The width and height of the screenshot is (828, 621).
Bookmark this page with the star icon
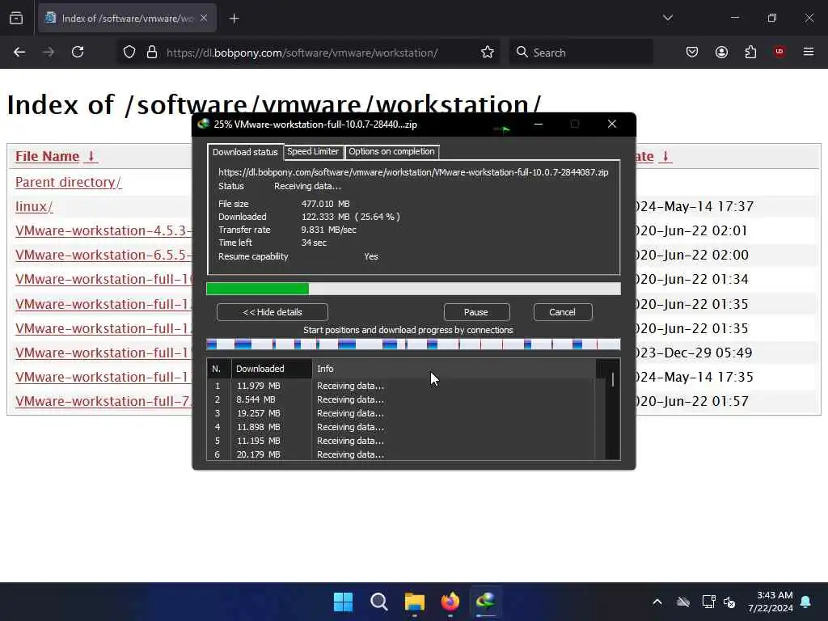coord(488,53)
